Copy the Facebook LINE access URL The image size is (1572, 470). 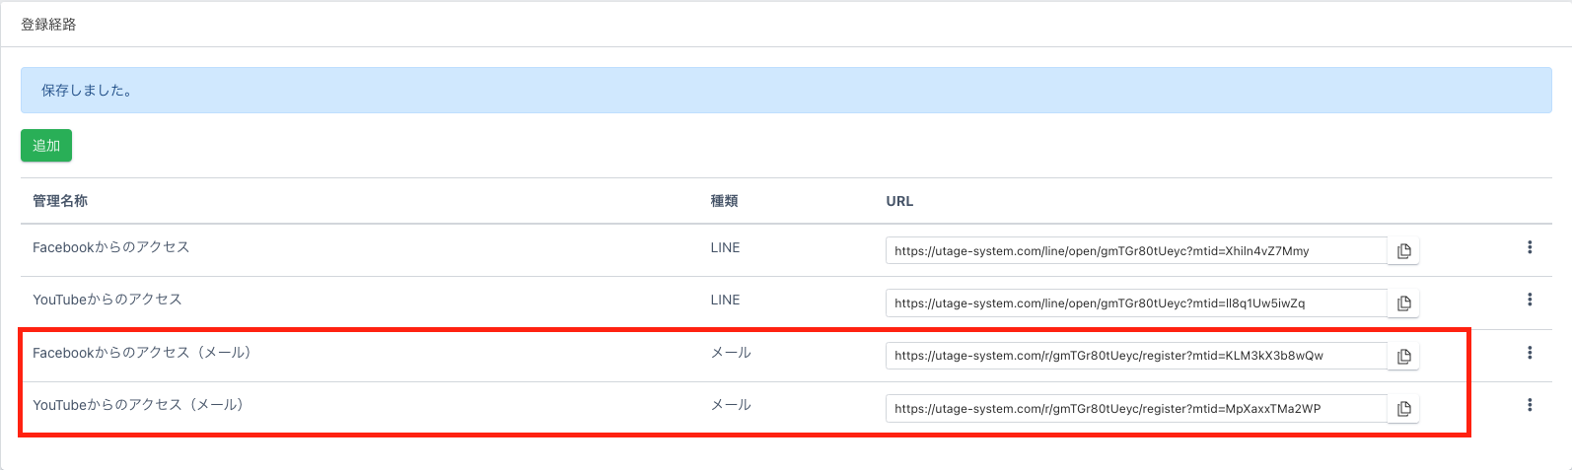pyautogui.click(x=1403, y=251)
